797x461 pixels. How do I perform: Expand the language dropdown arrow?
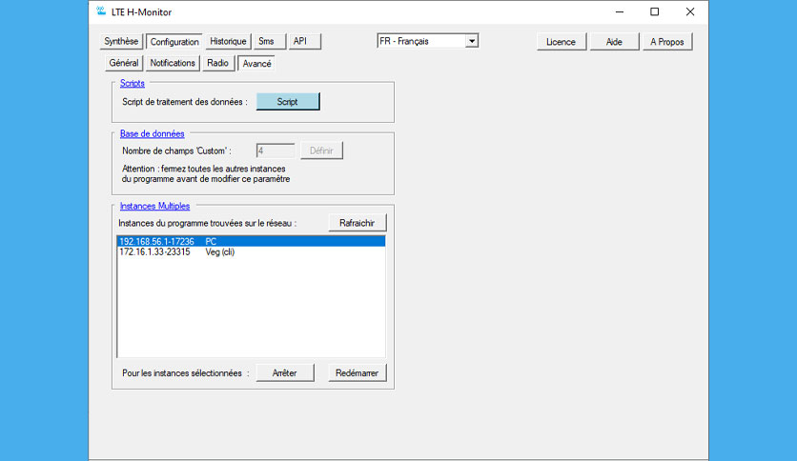tap(472, 41)
